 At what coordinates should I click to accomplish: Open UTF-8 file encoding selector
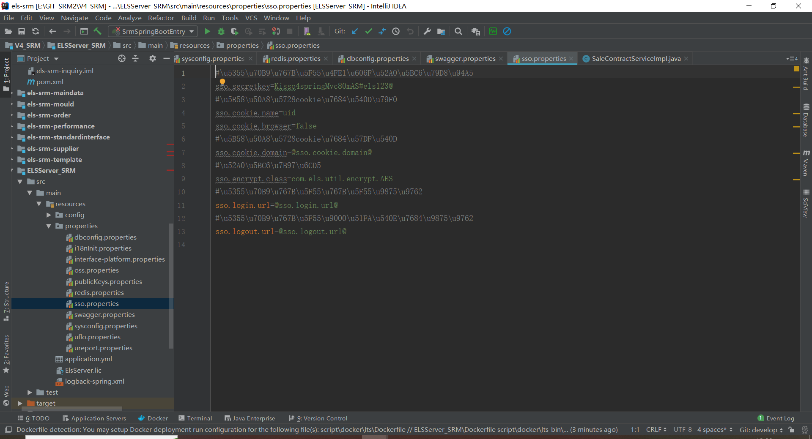point(683,430)
